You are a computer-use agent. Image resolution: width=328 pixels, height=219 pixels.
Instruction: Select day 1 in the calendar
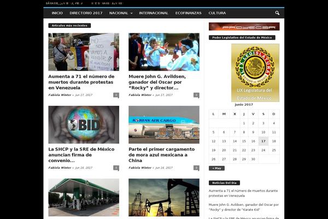coord(244,123)
